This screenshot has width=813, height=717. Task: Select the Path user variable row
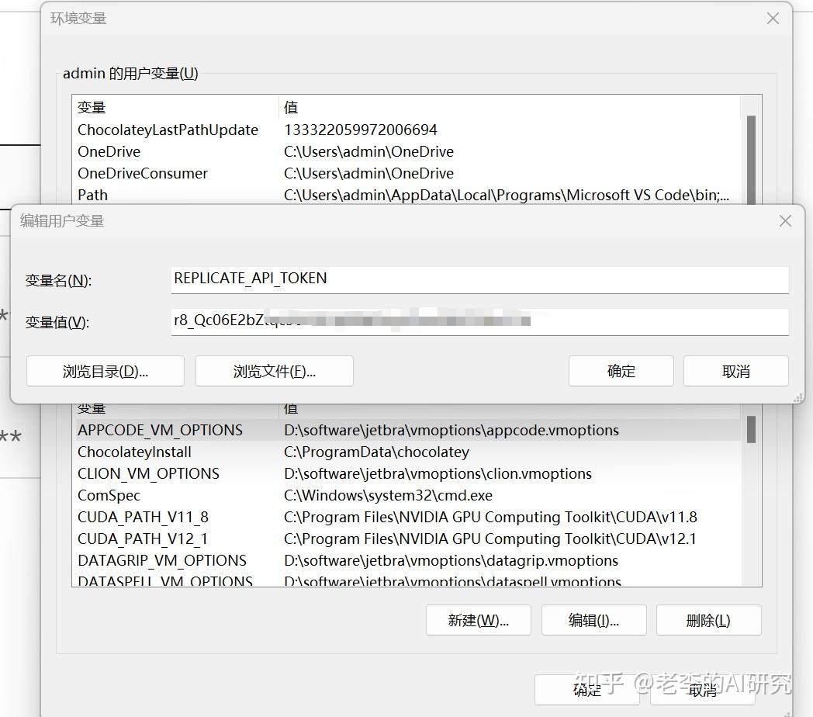(92, 195)
